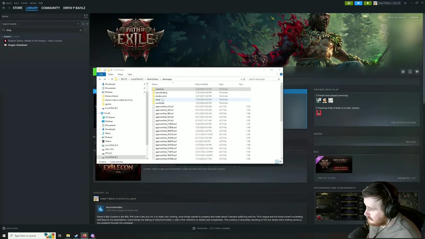Viewport: 425px width, 239px height.
Task: Expand the Explorer ribbon chevron
Action: [278, 74]
